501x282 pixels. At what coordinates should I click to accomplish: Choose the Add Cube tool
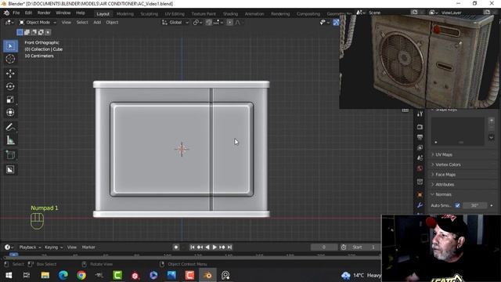tap(10, 155)
